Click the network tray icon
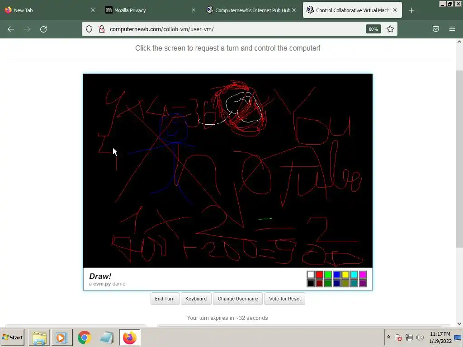The image size is (463, 347). click(x=409, y=337)
